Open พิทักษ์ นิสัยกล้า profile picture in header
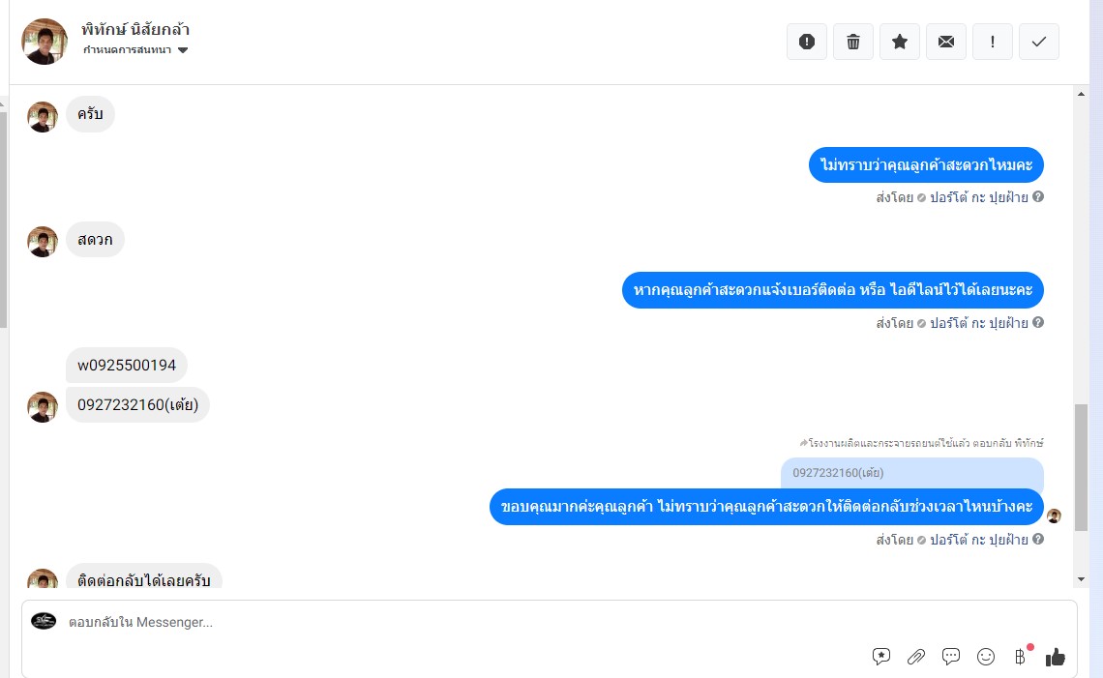The height and width of the screenshot is (678, 1103). click(x=45, y=42)
